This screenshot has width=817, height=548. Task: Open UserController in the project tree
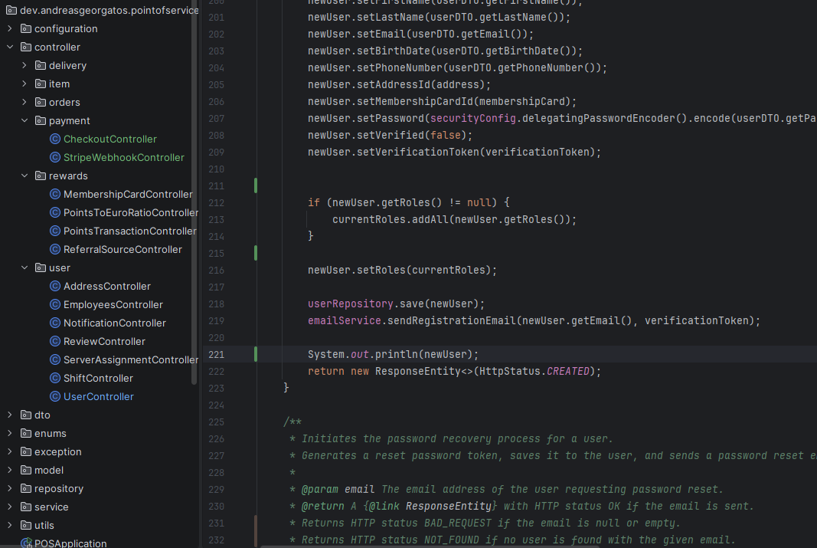click(98, 396)
